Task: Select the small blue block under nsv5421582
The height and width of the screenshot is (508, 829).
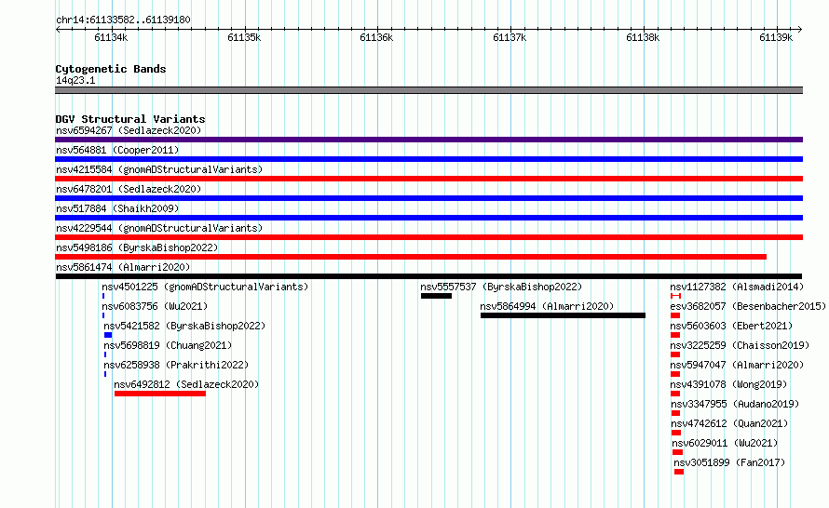Action: [x=108, y=335]
